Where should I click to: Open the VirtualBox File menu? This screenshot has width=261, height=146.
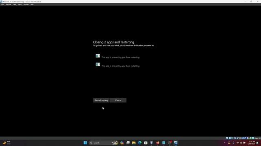point(2,4)
